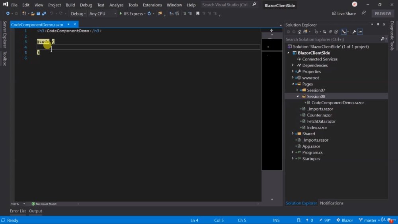This screenshot has width=398, height=224.
Task: Open the File menu
Action: [14, 5]
